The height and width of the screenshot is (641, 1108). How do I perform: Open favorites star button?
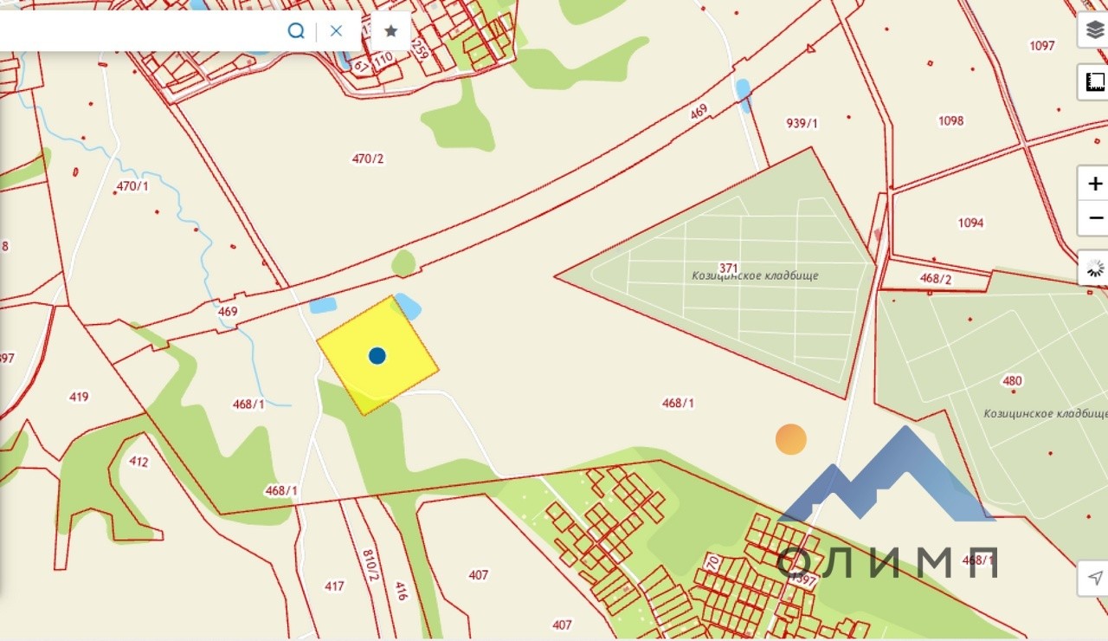coord(390,31)
